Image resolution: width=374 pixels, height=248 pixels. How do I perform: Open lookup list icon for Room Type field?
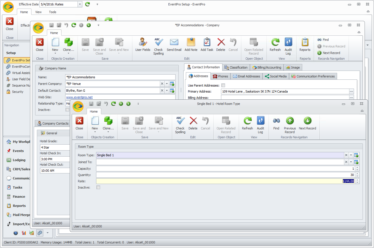click(x=356, y=155)
